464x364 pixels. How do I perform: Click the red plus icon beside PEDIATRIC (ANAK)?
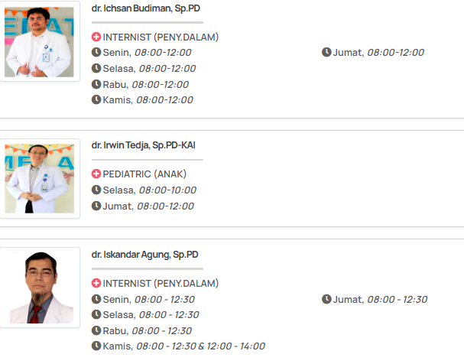(x=96, y=174)
